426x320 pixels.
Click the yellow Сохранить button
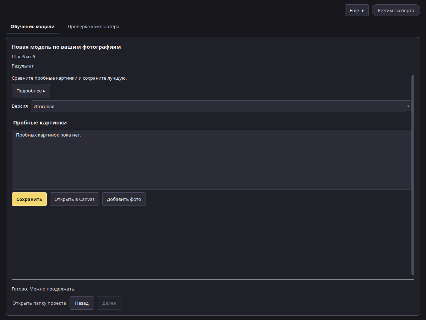tap(29, 199)
